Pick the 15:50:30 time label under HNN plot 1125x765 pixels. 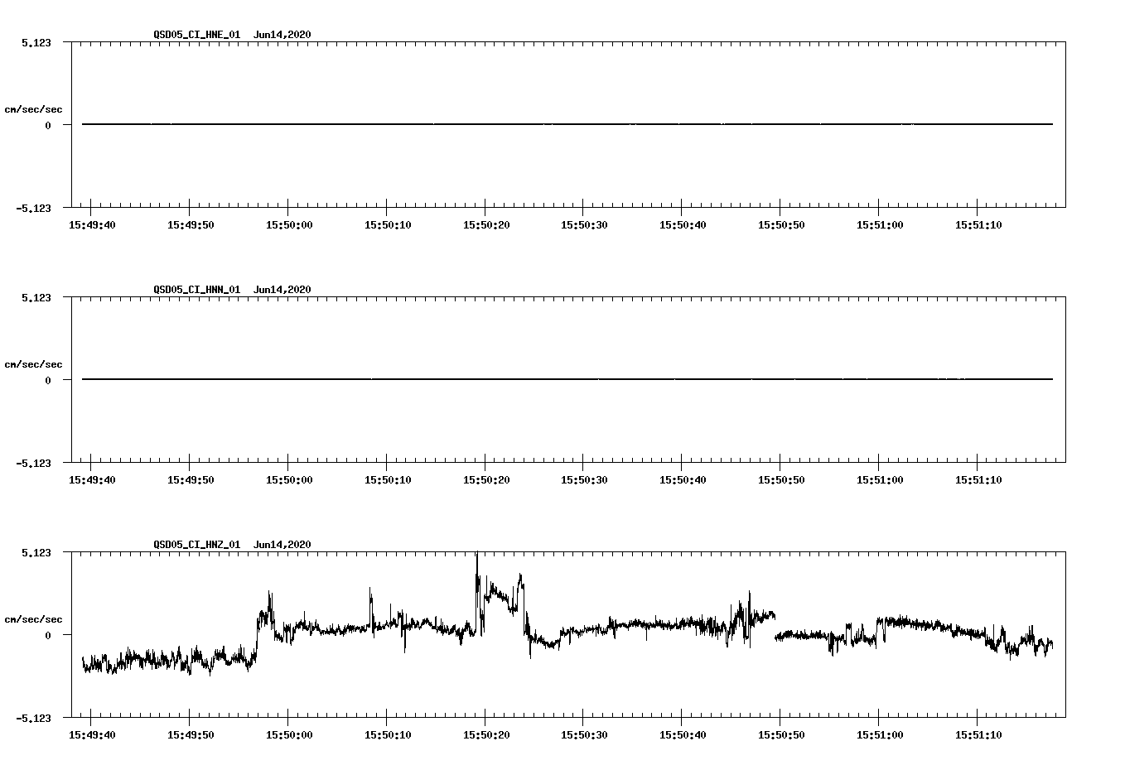click(584, 479)
